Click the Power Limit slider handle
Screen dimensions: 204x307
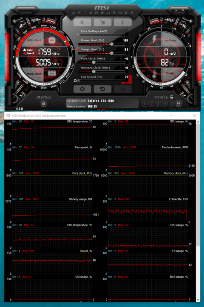(x=112, y=44)
